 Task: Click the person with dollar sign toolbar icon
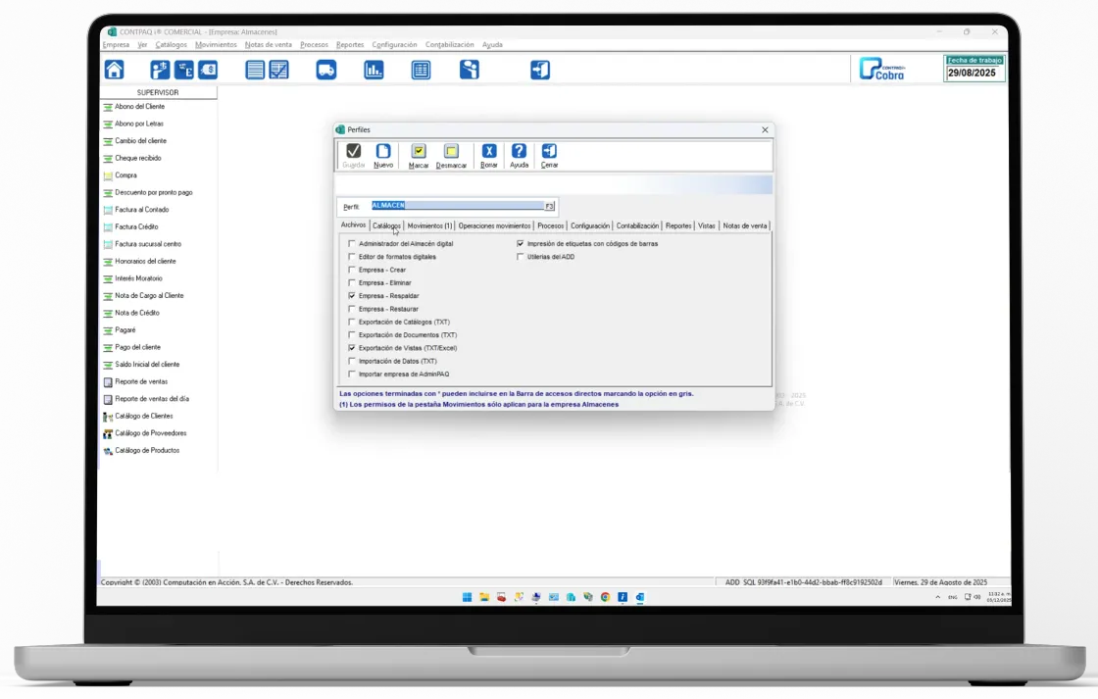pyautogui.click(x=160, y=70)
